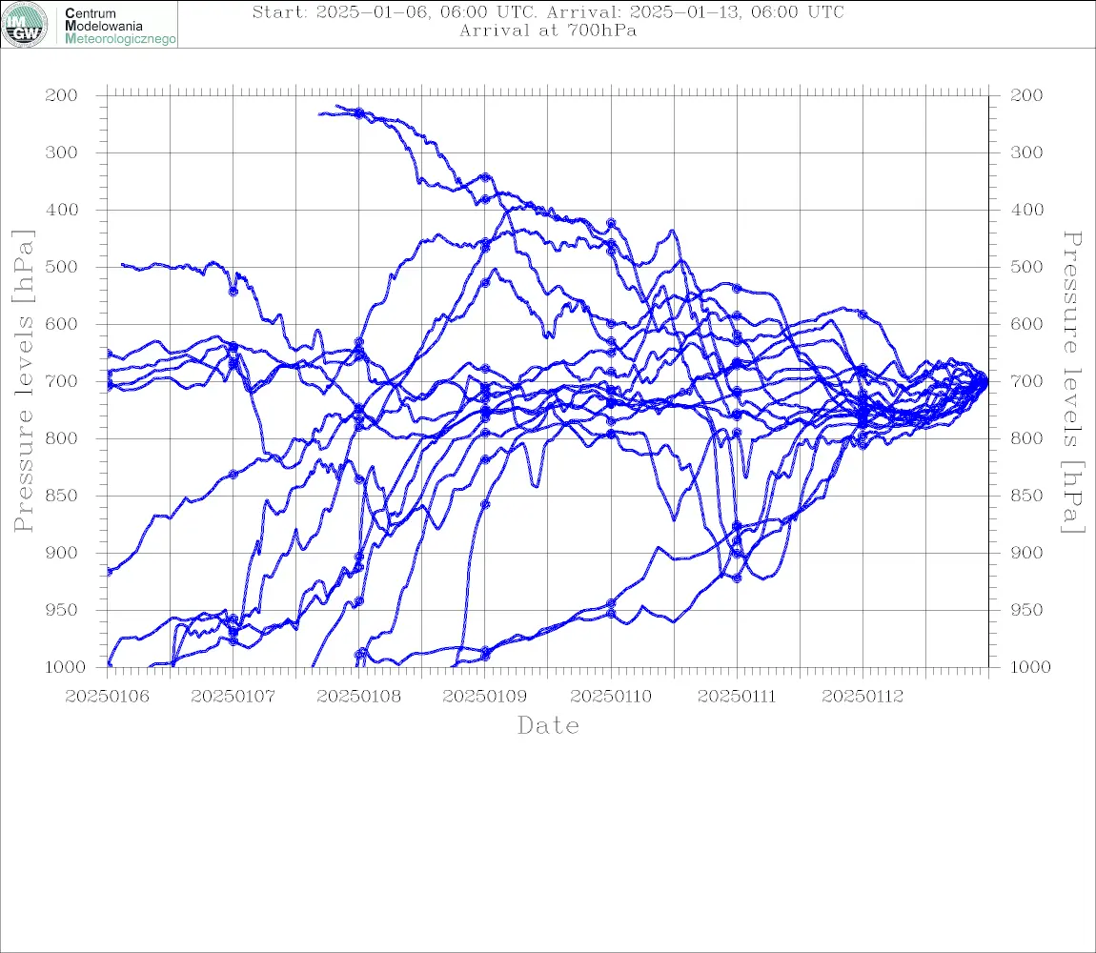Click the right axis 1000 label
1096x953 pixels.
[x=1031, y=667]
